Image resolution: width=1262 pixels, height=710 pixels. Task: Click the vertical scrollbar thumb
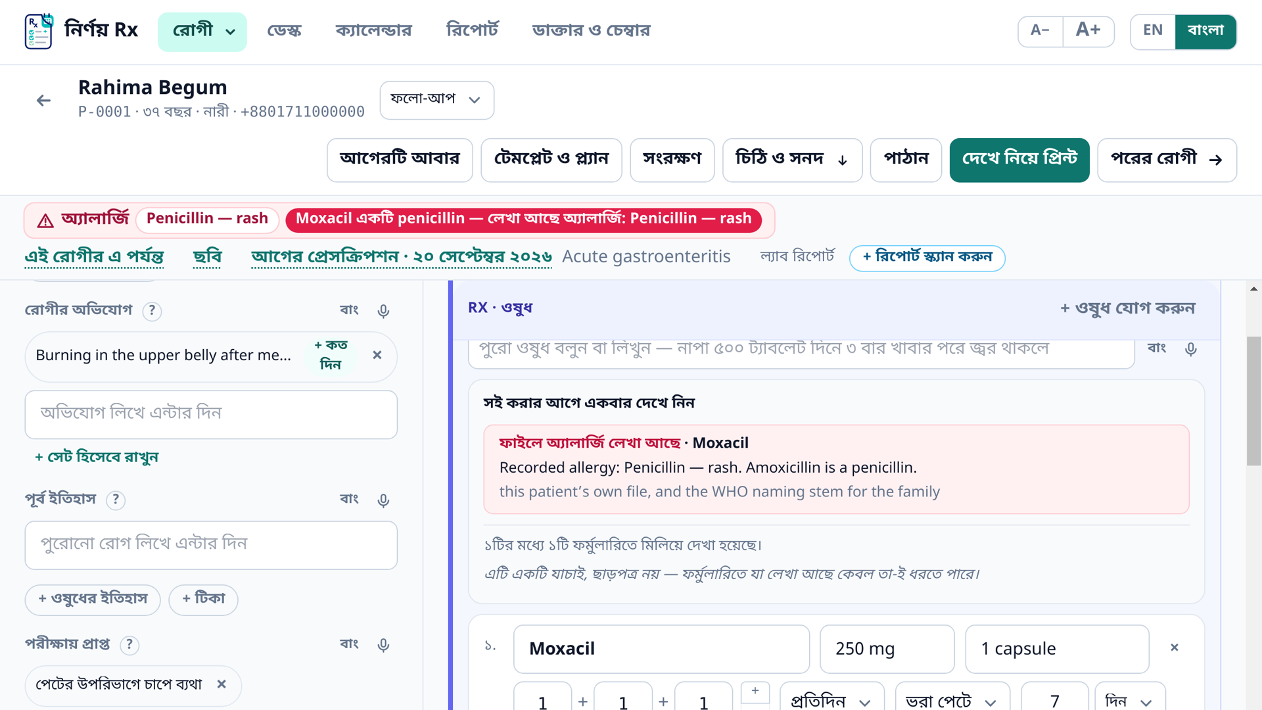(1253, 401)
